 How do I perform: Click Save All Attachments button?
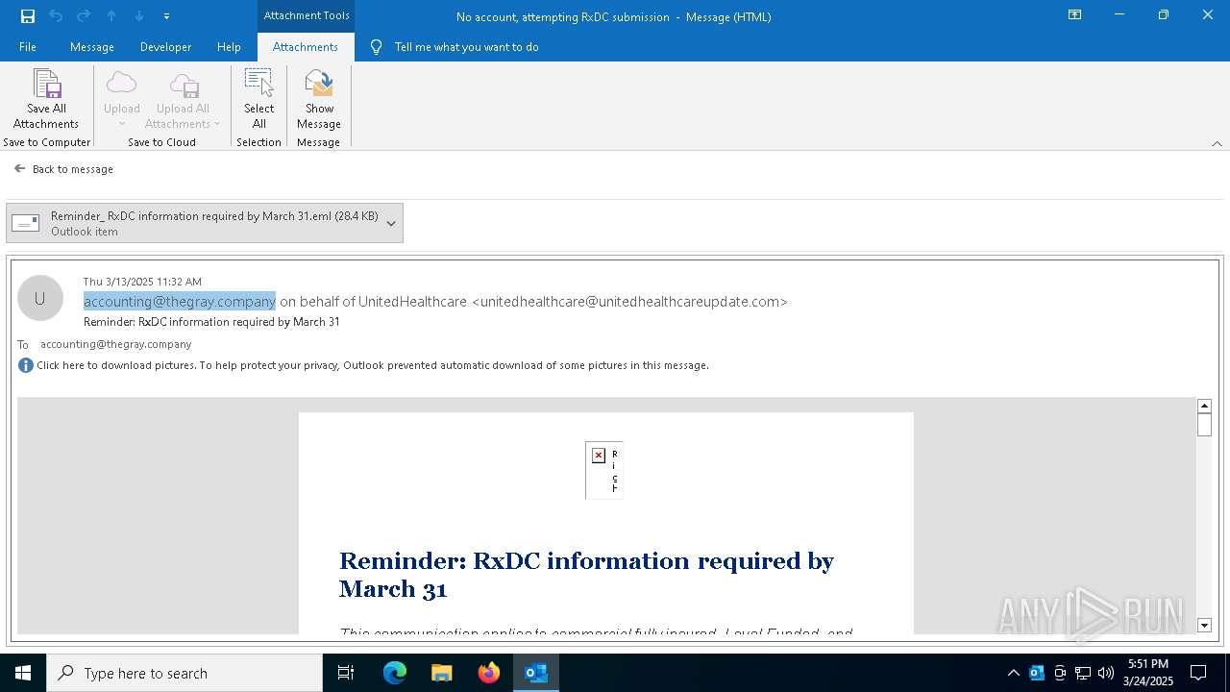click(x=46, y=99)
